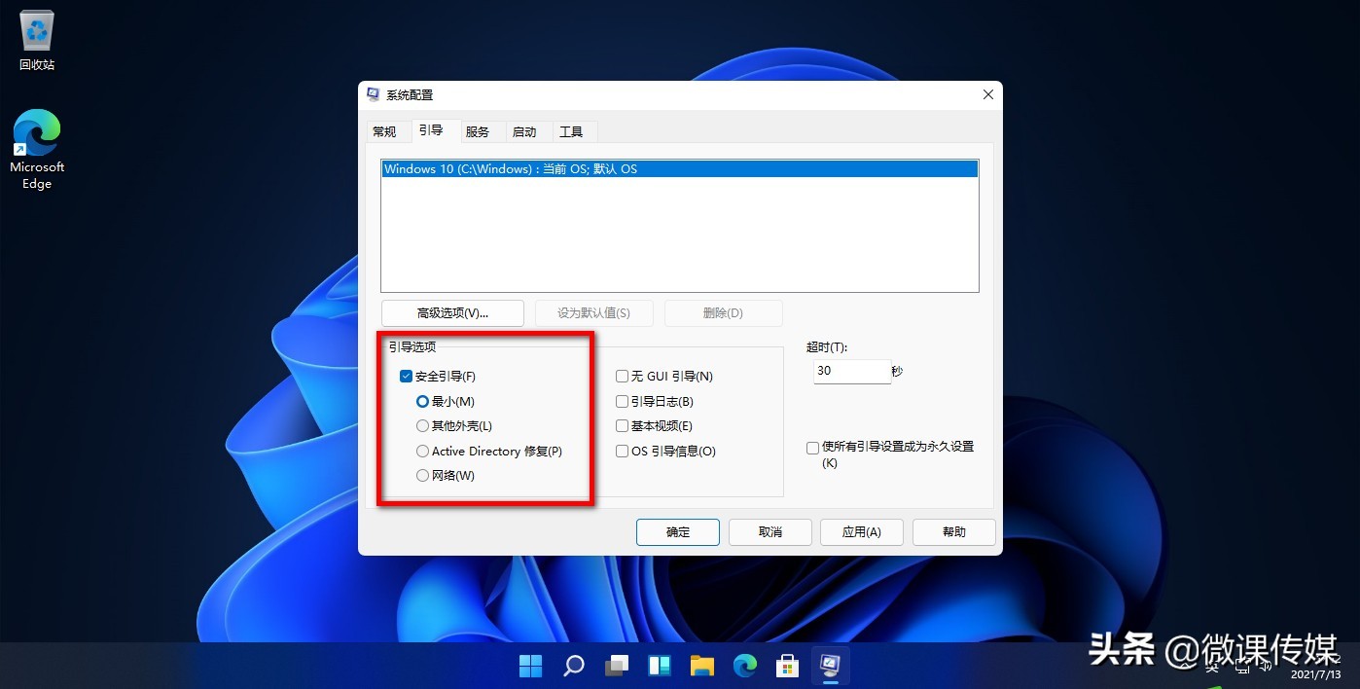This screenshot has width=1360, height=689.
Task: Click the 取消 button
Action: coord(770,532)
